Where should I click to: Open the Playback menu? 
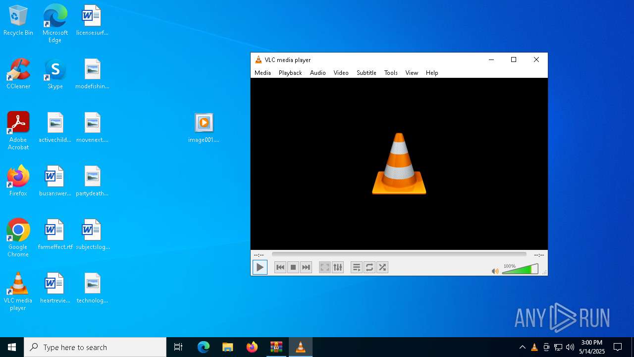click(x=290, y=72)
